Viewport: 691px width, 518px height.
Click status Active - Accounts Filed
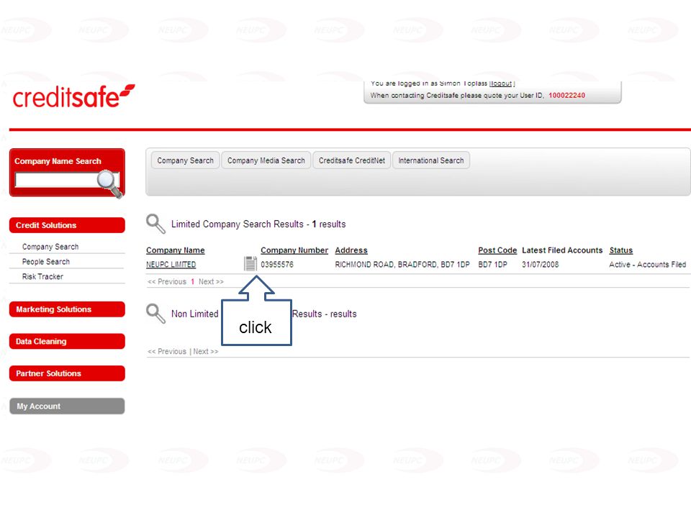[647, 264]
